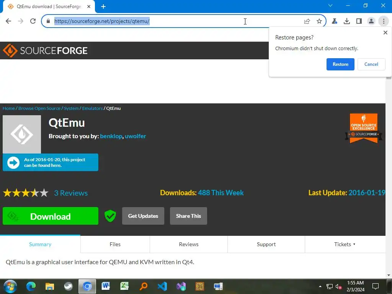Switch to the Support tab
Viewport: 392px width, 294px height.
pos(266,244)
